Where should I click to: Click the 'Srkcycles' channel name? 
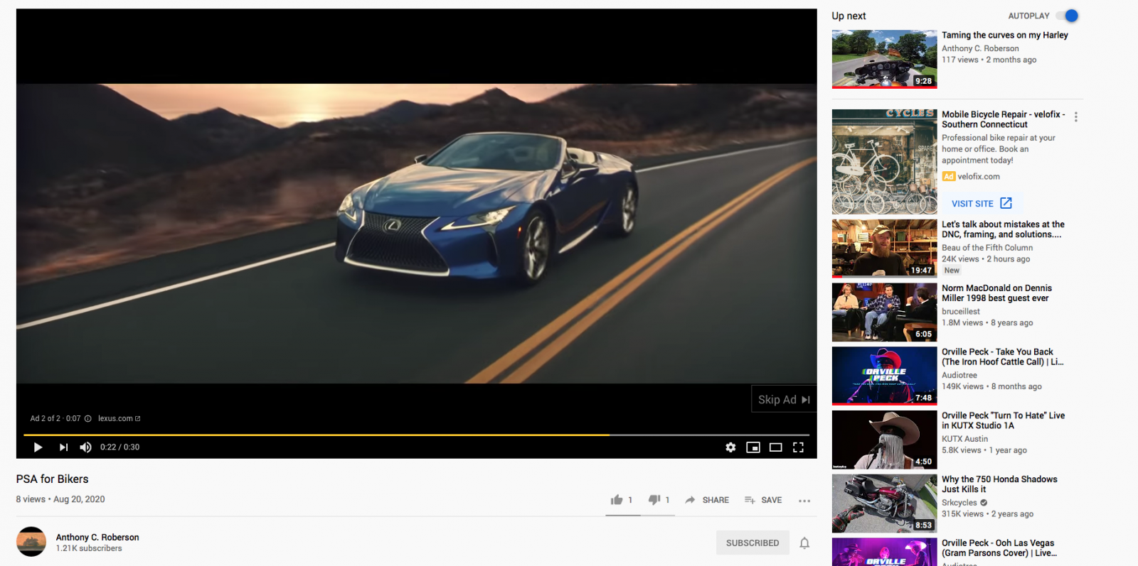959,503
